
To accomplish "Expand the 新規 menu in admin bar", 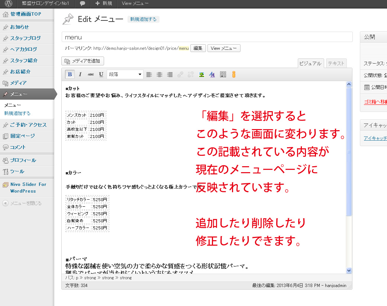I will (x=103, y=4).
